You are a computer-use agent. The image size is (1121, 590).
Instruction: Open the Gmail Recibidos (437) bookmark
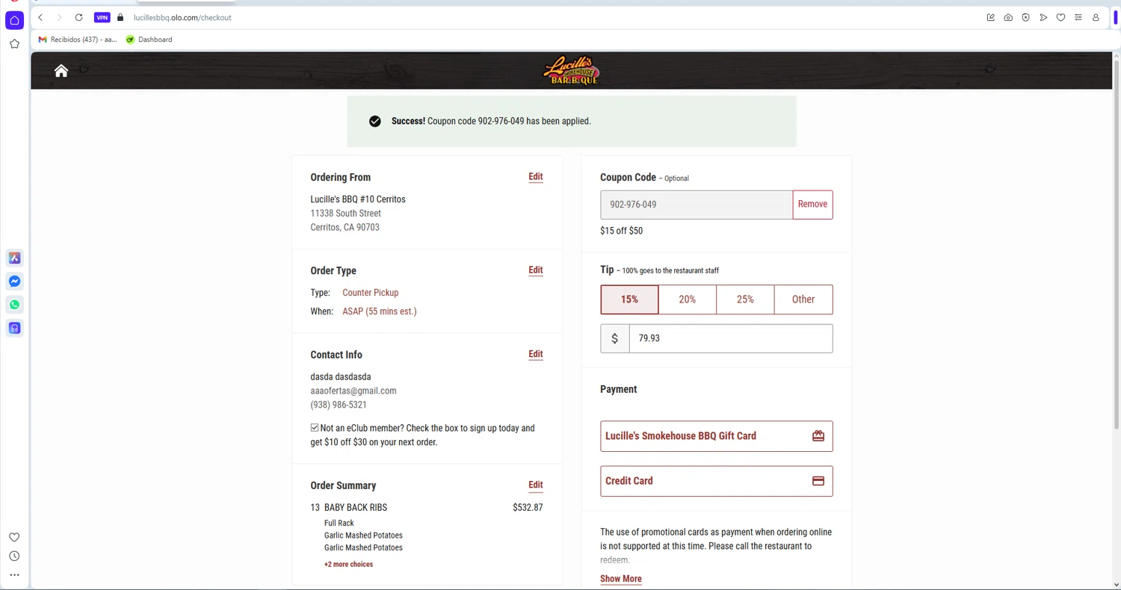(x=78, y=40)
